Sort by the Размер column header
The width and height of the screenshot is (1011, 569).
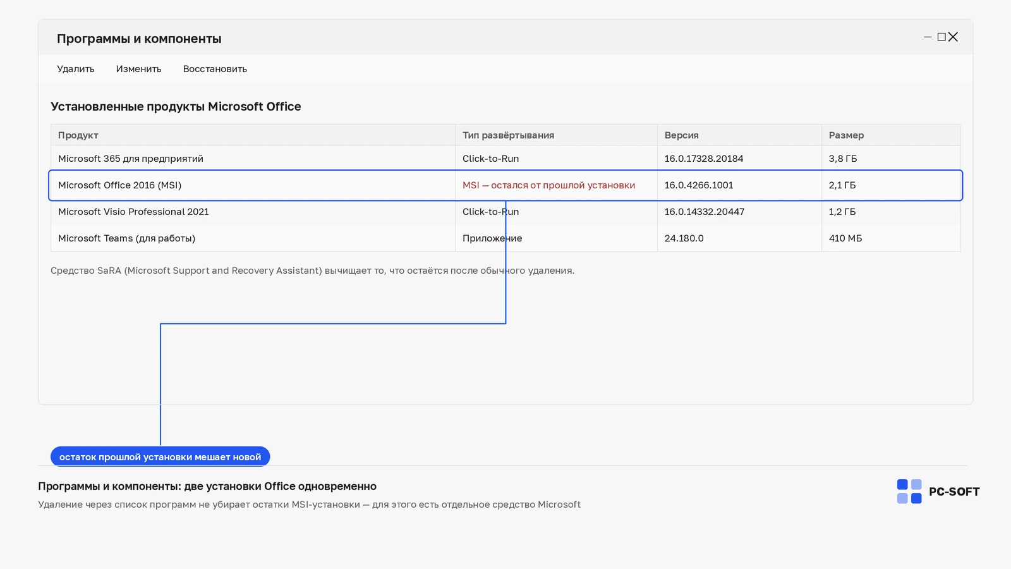click(x=891, y=135)
